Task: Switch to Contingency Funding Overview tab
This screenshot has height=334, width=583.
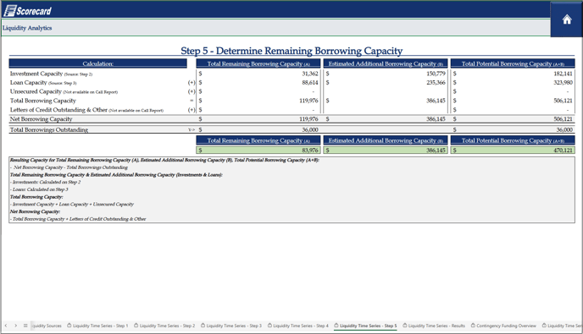Action: (x=503, y=326)
